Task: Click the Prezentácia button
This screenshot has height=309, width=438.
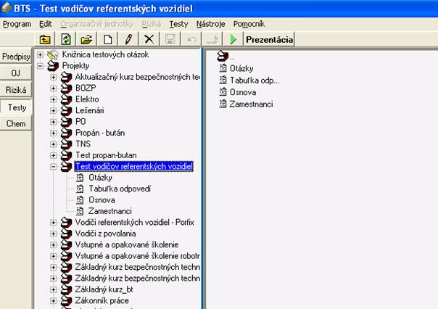Action: (269, 39)
